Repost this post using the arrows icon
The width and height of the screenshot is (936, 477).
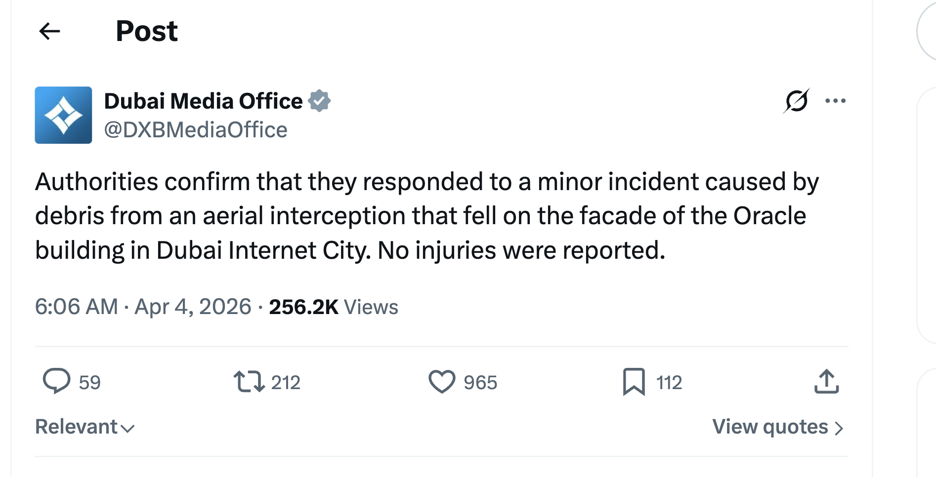click(249, 382)
